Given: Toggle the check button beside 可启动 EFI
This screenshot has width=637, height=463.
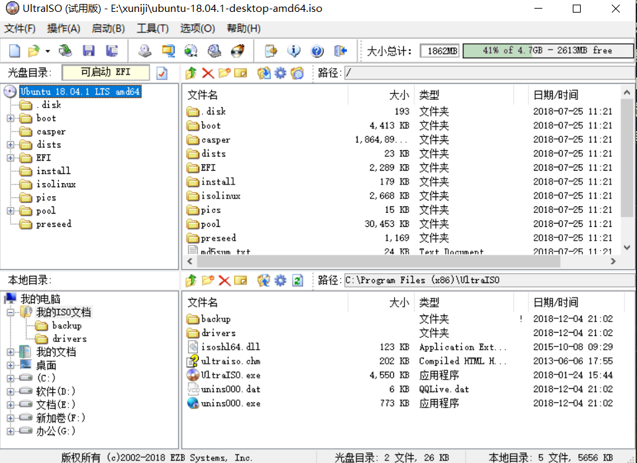Looking at the screenshot, I should point(161,73).
